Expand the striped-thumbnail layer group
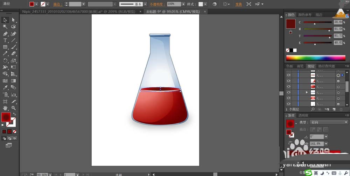This screenshot has width=350, height=176. [x=307, y=92]
